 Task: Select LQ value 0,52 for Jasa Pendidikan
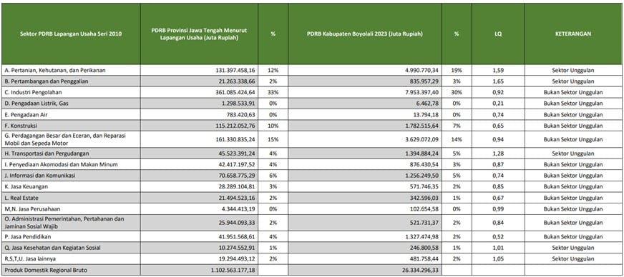point(498,237)
